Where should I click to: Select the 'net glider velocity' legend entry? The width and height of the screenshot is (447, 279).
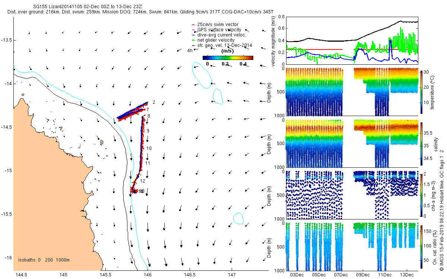point(216,40)
